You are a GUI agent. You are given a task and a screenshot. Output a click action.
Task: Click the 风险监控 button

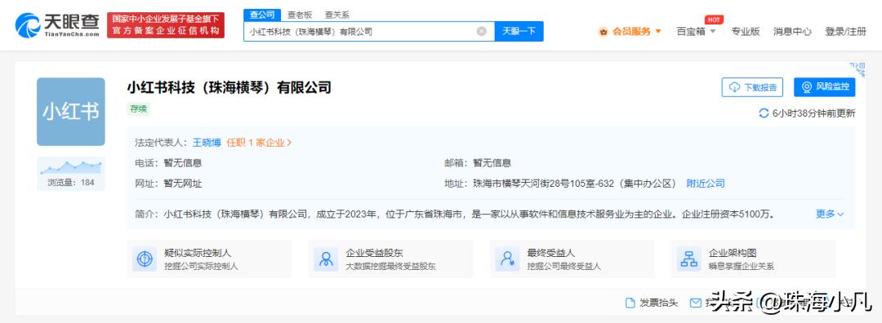[825, 87]
